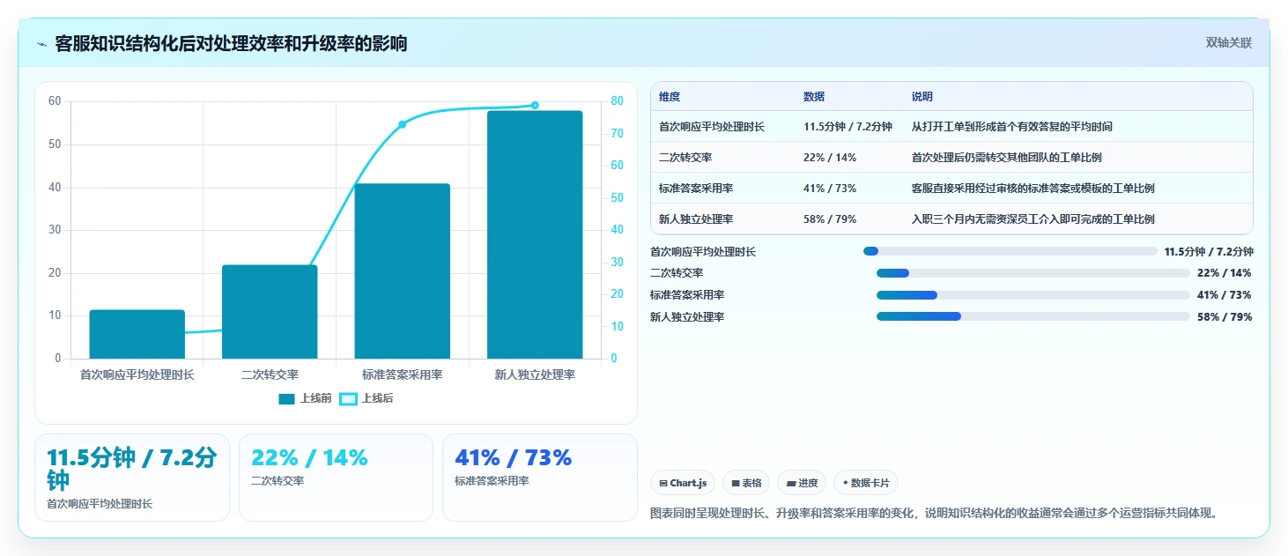Select table cell 首次响应平均处理时长
Viewport: 1288px width, 556px height.
click(712, 127)
